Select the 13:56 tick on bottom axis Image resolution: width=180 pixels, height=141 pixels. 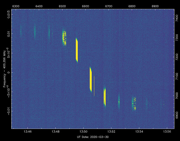[x=167, y=132]
